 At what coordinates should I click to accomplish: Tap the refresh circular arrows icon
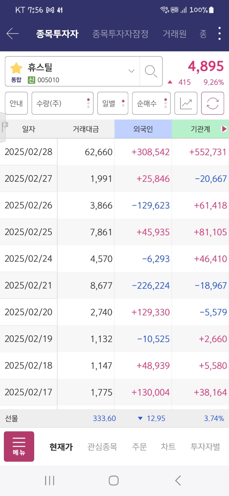[212, 103]
